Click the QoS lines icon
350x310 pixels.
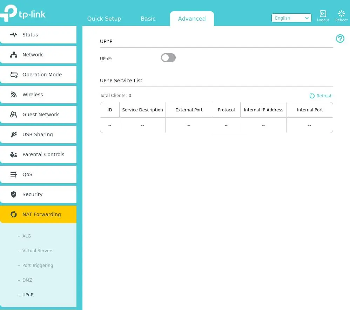click(13, 174)
